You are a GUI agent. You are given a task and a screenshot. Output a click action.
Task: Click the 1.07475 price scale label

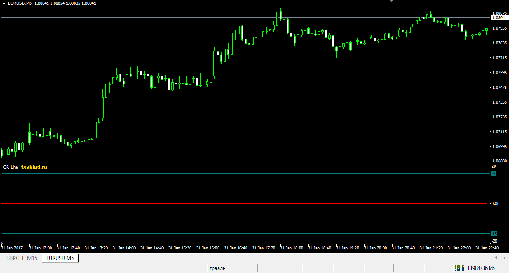tap(499, 88)
